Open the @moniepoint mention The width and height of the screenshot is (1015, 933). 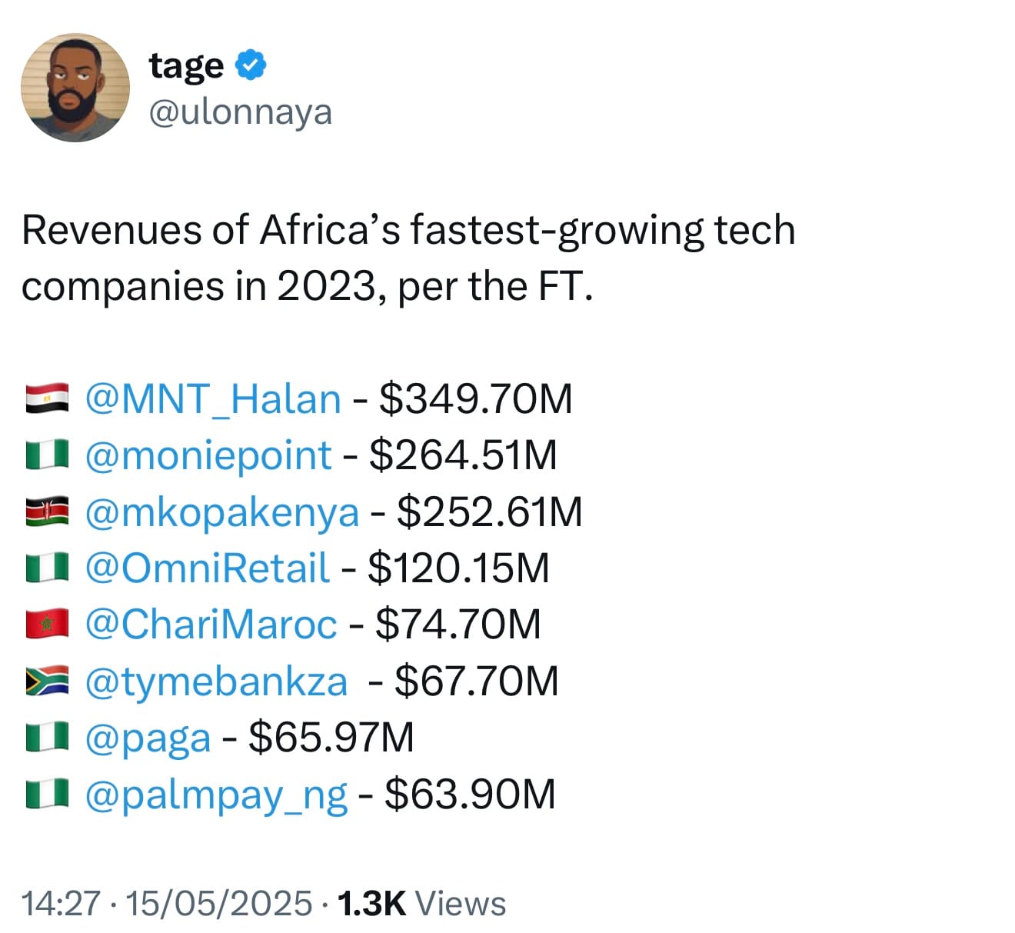pyautogui.click(x=208, y=455)
